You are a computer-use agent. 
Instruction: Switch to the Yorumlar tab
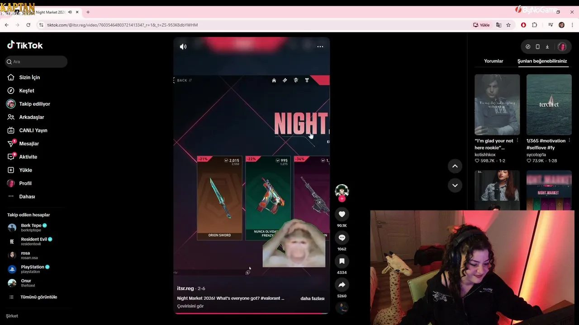[494, 61]
